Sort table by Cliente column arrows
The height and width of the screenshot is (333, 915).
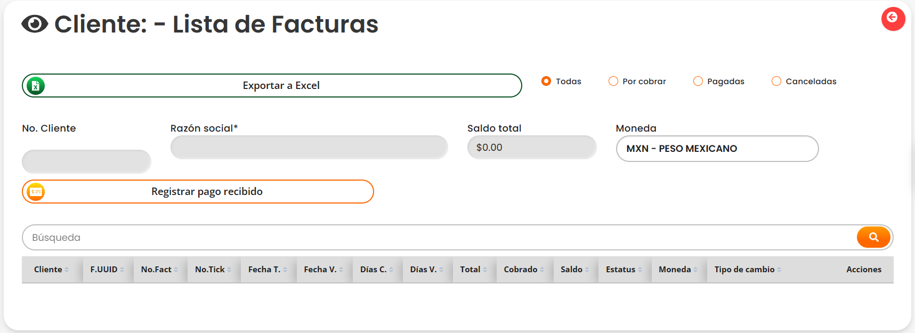tap(67, 270)
